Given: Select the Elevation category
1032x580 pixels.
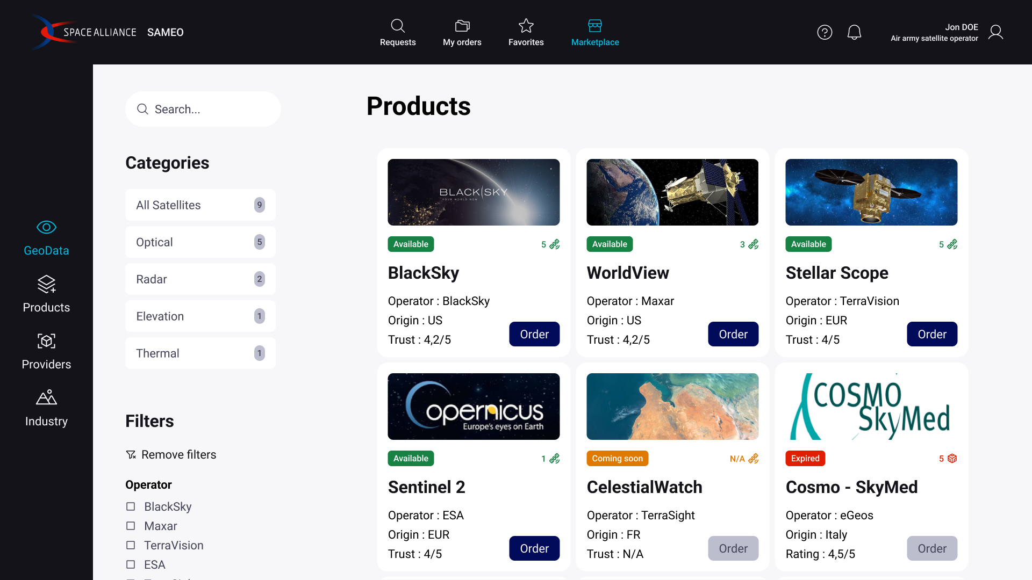Looking at the screenshot, I should [200, 316].
